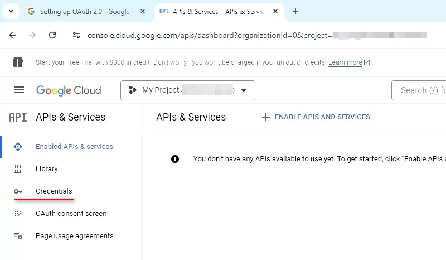Click the API icon in sidebar header

coord(18,117)
